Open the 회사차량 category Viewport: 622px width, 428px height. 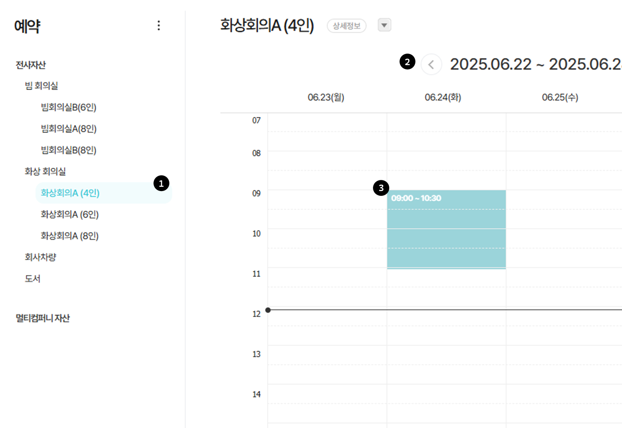[40, 257]
